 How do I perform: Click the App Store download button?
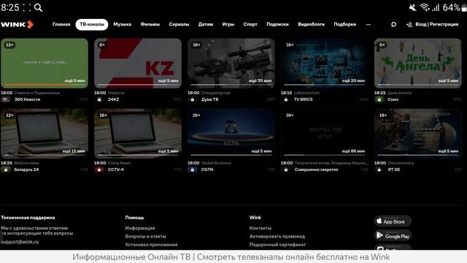393,221
